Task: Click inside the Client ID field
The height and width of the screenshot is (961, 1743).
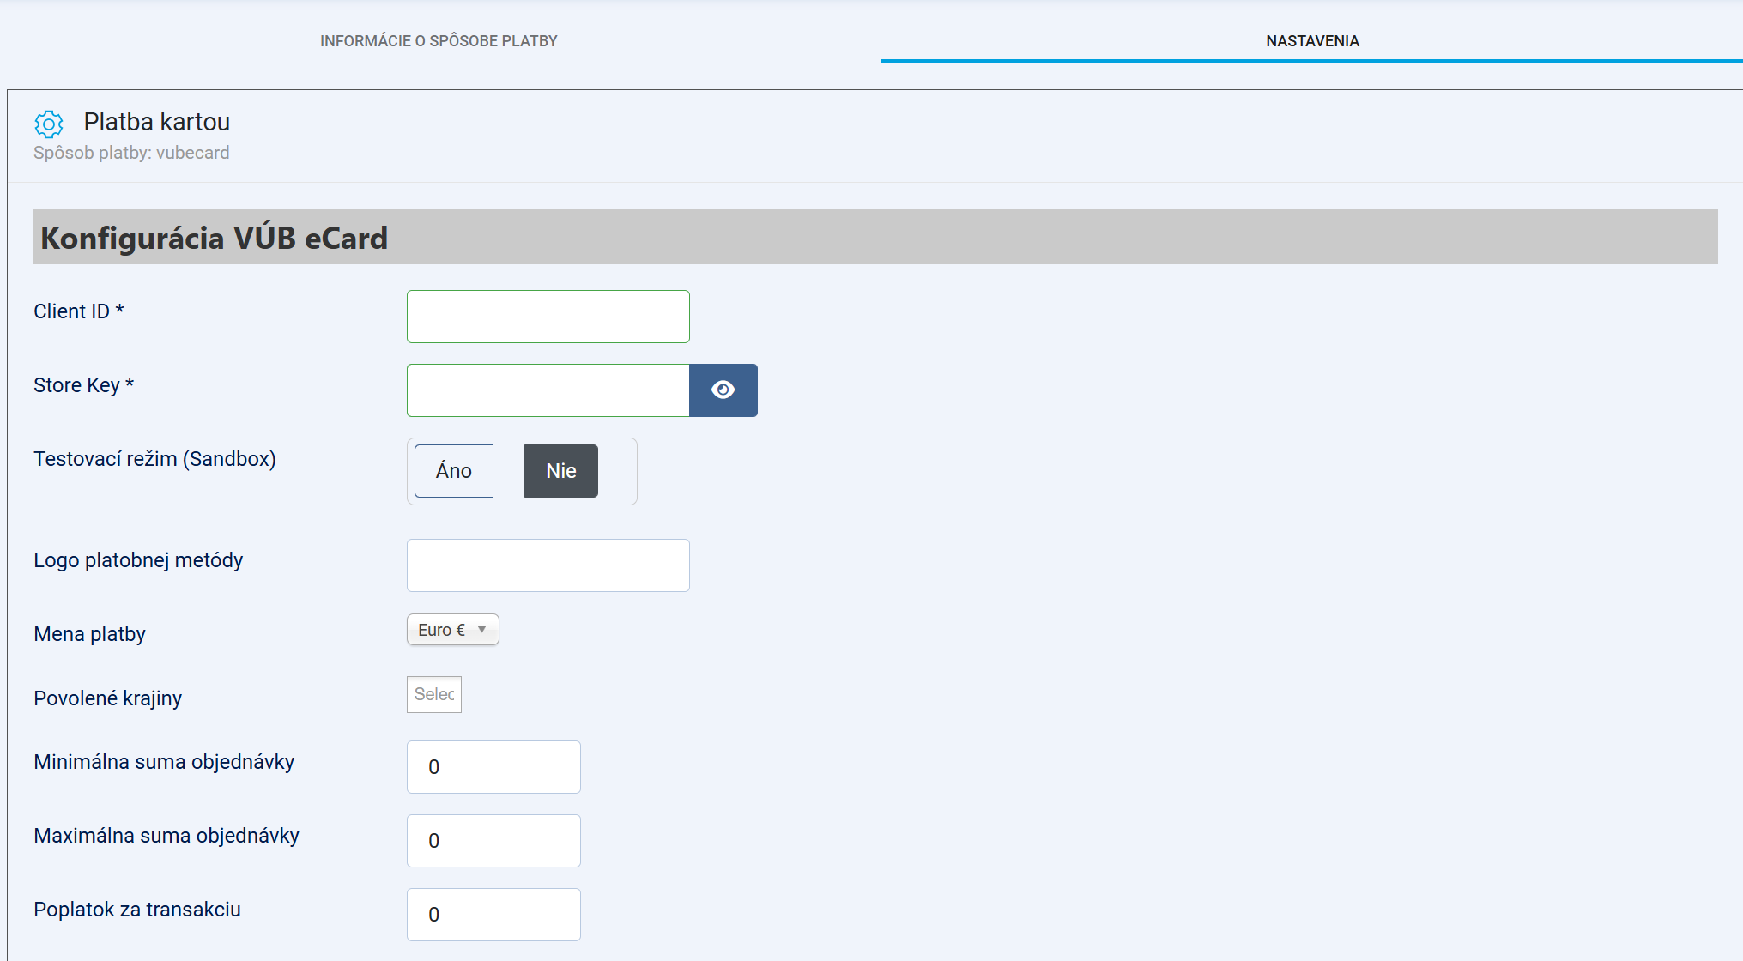Action: tap(548, 316)
